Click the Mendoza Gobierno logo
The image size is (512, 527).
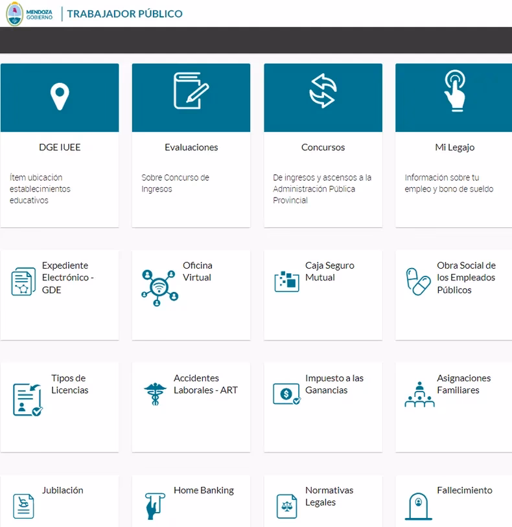pos(30,14)
